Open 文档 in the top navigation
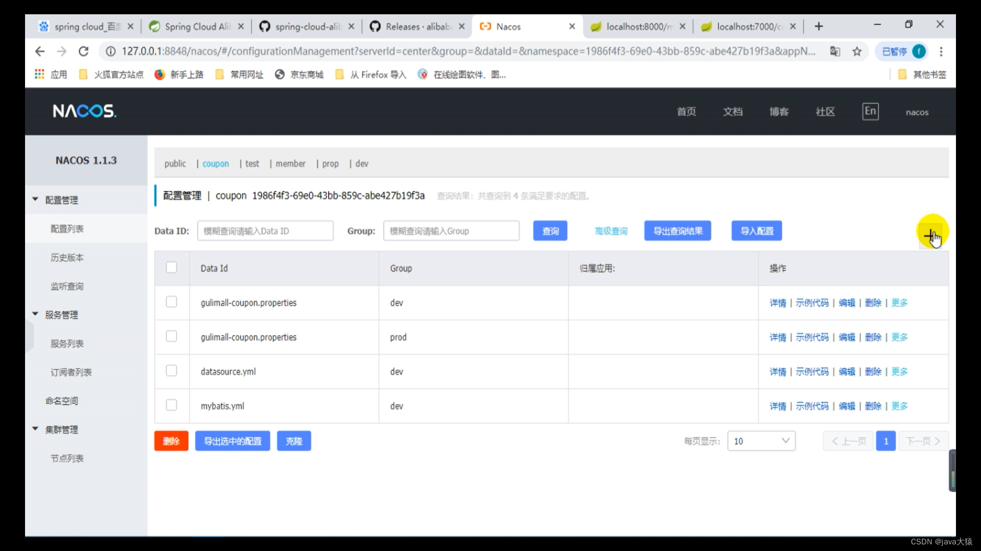981x551 pixels. [733, 111]
